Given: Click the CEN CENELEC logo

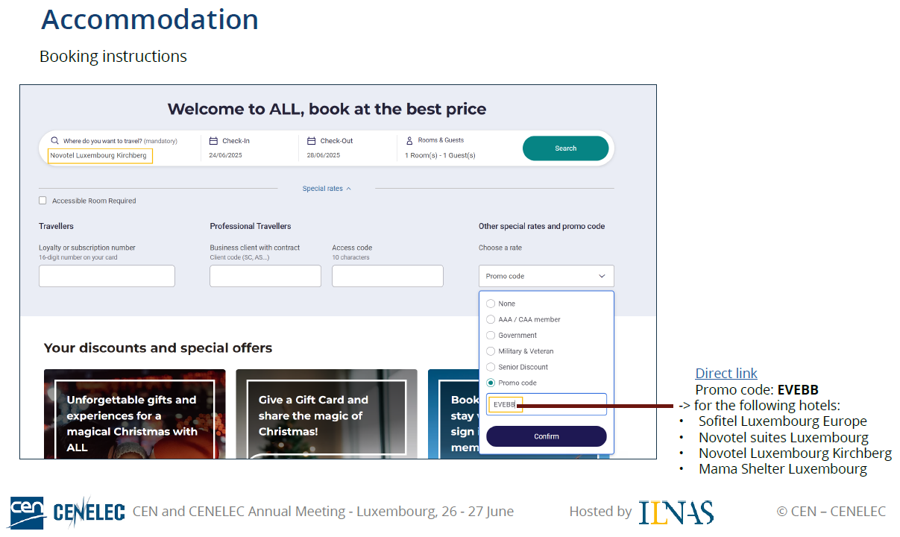Looking at the screenshot, I should pos(67,512).
